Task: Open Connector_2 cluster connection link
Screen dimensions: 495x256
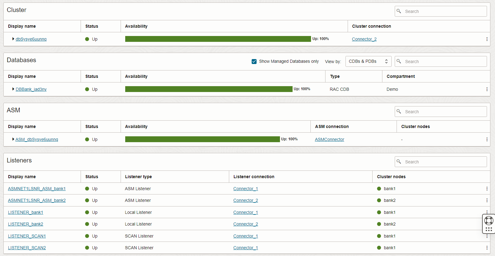Action: [x=364, y=39]
